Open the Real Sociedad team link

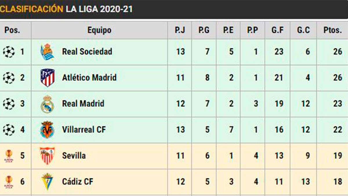(87, 52)
